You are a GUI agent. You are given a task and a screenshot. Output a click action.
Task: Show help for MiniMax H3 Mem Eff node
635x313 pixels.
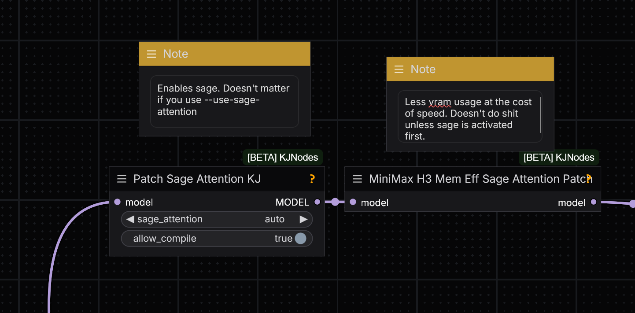[x=588, y=178]
